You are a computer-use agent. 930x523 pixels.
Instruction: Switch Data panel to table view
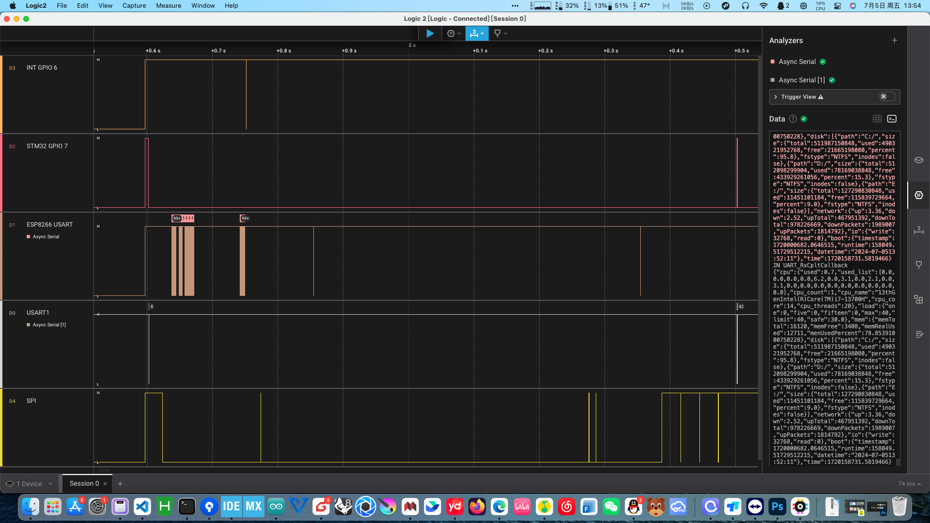click(x=877, y=119)
